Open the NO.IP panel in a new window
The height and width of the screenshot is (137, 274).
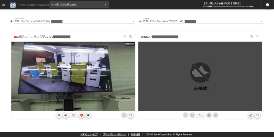pyautogui.click(x=251, y=115)
